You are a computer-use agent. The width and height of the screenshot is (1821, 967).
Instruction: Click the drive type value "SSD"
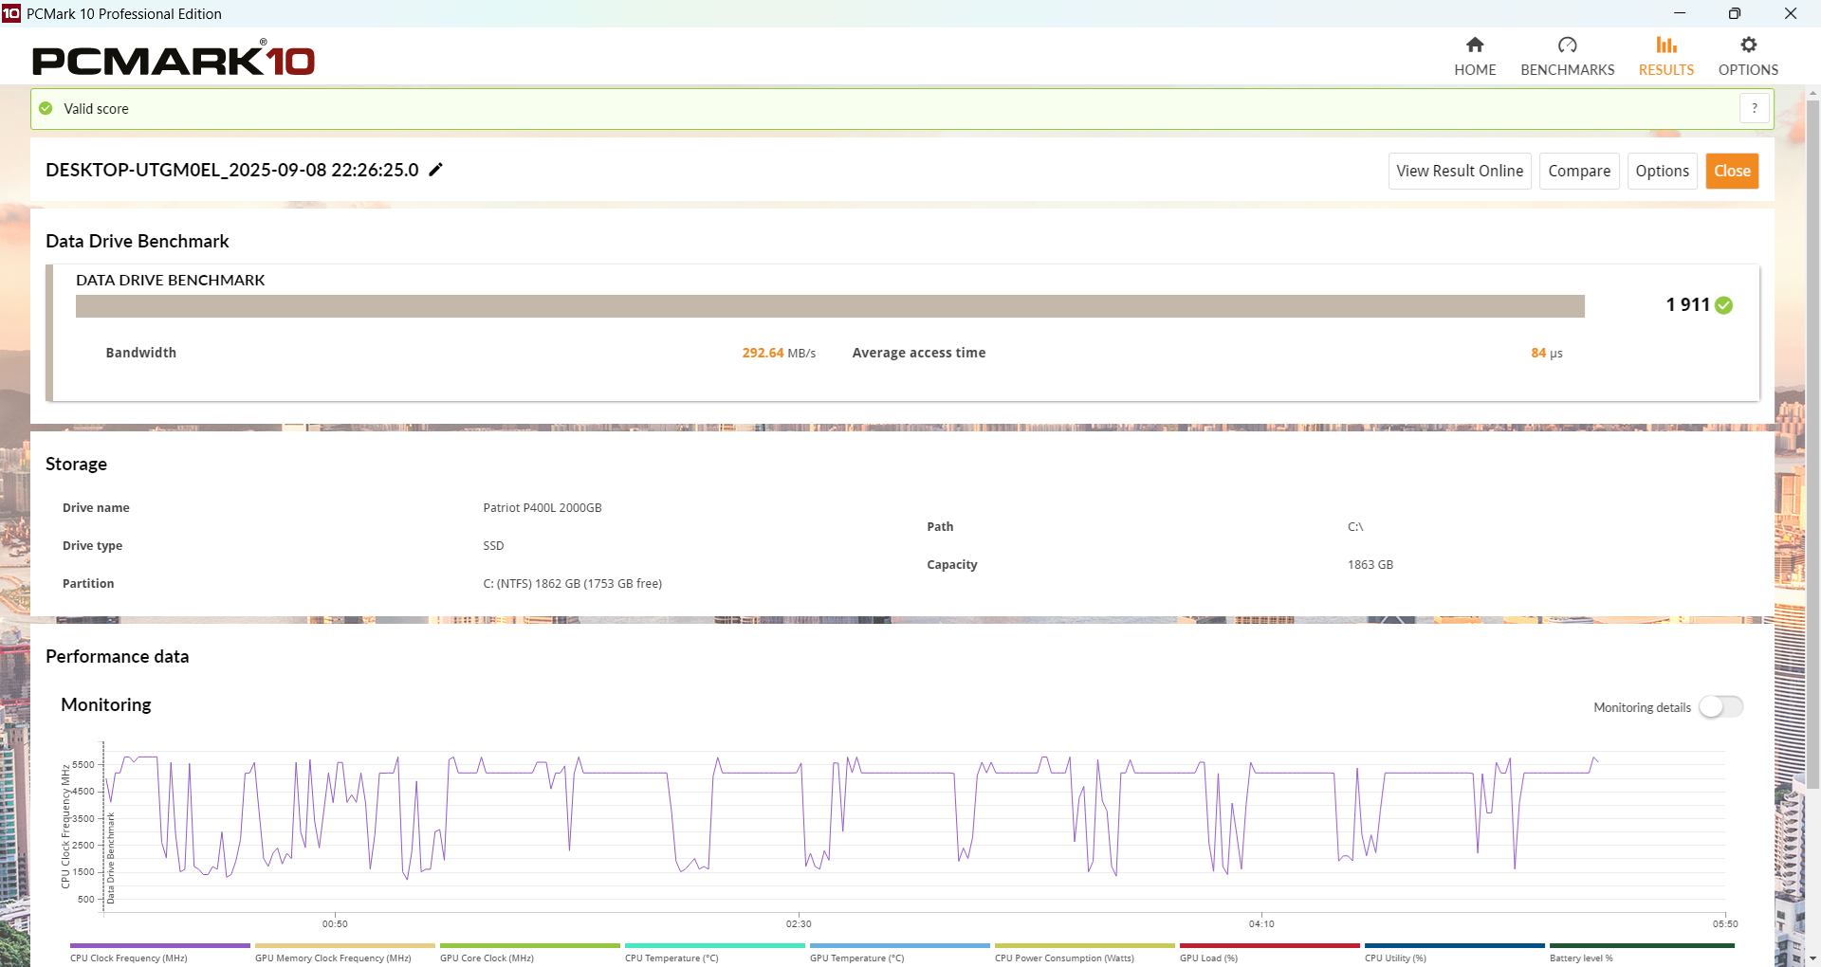tap(493, 546)
